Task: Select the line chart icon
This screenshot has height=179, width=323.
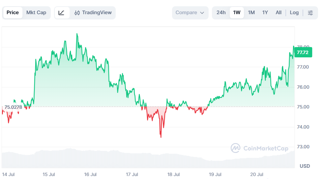Action: coord(62,13)
